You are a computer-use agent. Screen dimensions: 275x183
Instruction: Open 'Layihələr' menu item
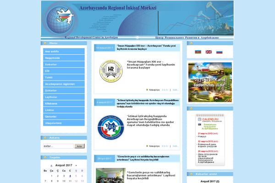(64, 97)
